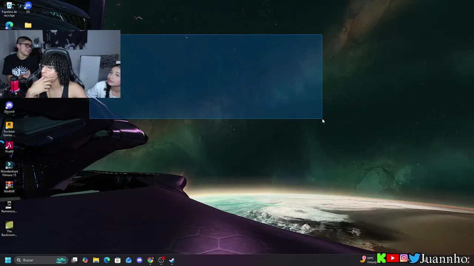The image size is (474, 266).
Task: Select the Reminisce desktop shortcut
Action: 9,207
